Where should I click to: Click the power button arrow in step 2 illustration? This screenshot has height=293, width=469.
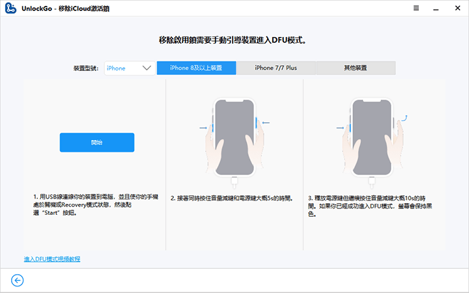tap(266, 122)
